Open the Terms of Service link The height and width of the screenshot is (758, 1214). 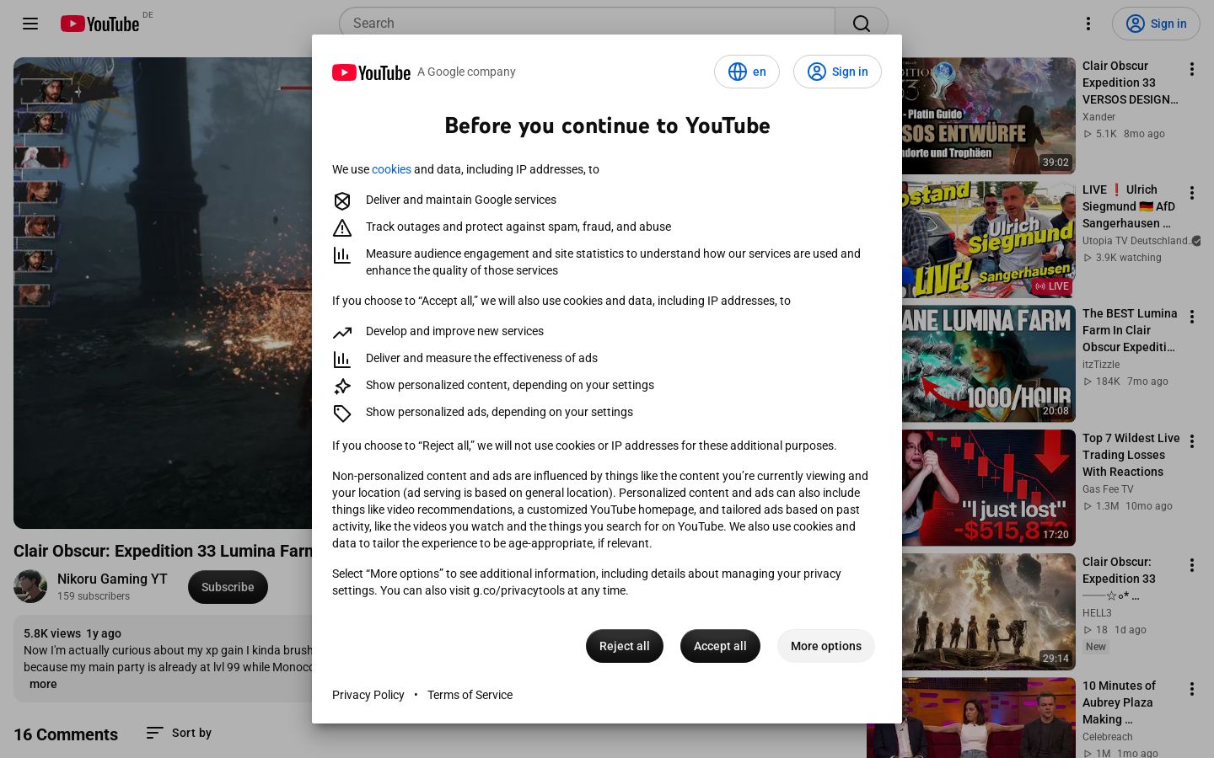pos(470,695)
